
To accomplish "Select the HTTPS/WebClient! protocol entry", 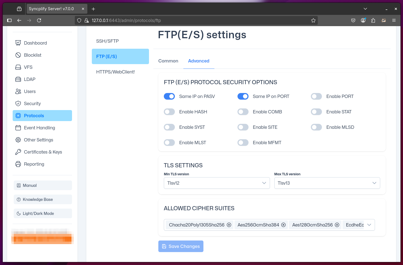I will pos(115,72).
